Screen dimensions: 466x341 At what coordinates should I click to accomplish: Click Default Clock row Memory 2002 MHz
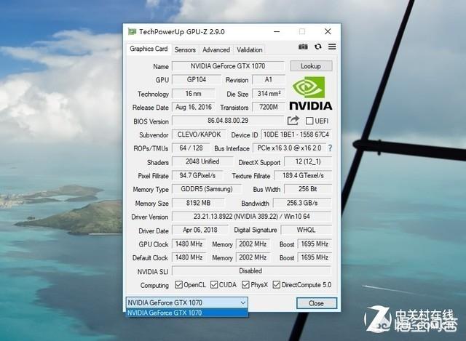click(x=253, y=257)
